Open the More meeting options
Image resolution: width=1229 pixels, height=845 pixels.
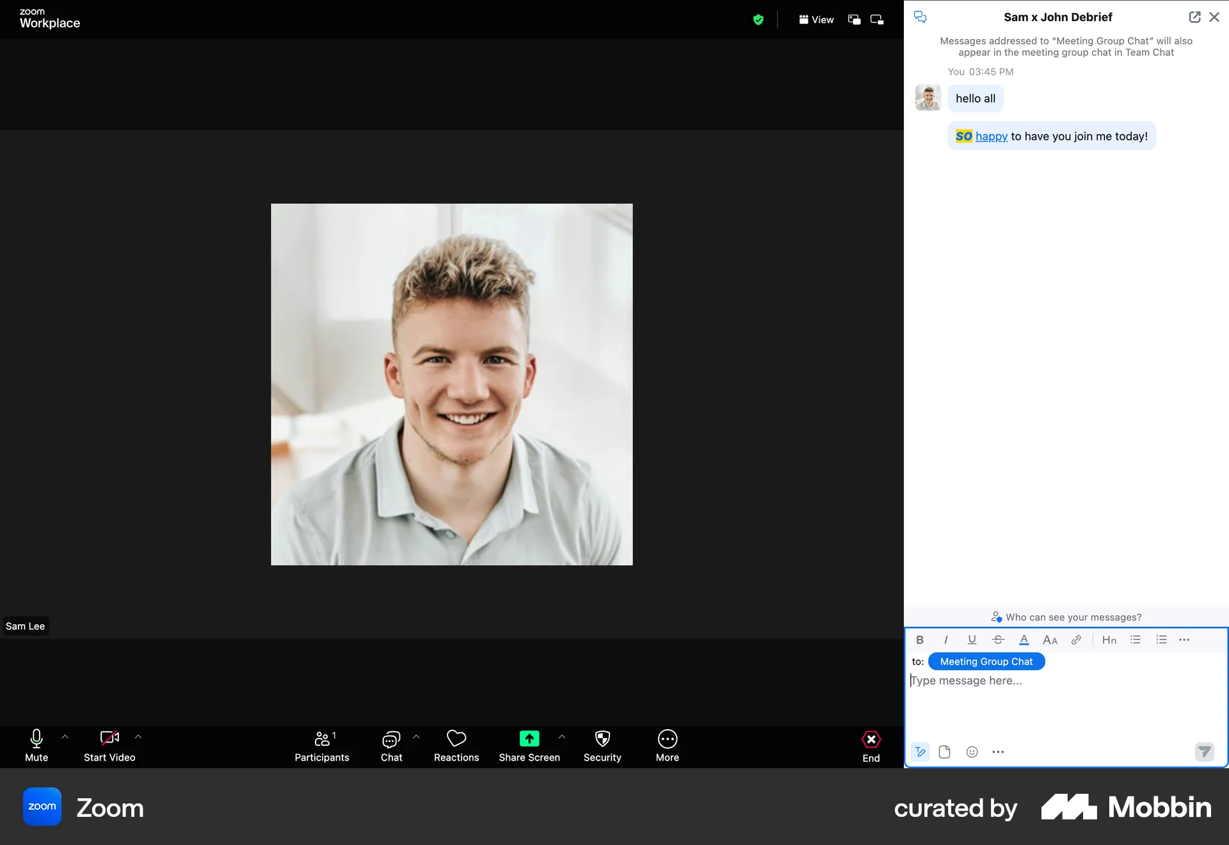[667, 746]
